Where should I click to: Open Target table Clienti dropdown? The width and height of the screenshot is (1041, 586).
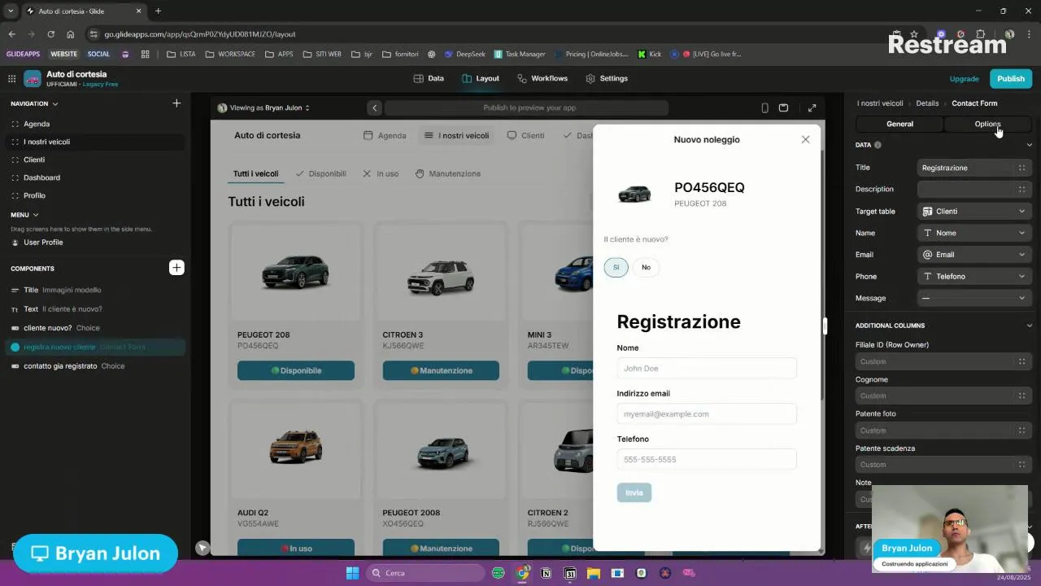(974, 212)
